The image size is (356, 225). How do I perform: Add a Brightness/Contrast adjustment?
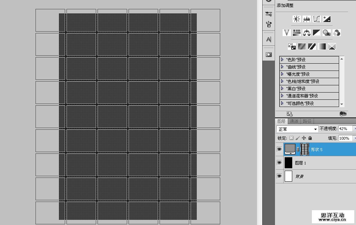click(x=296, y=19)
